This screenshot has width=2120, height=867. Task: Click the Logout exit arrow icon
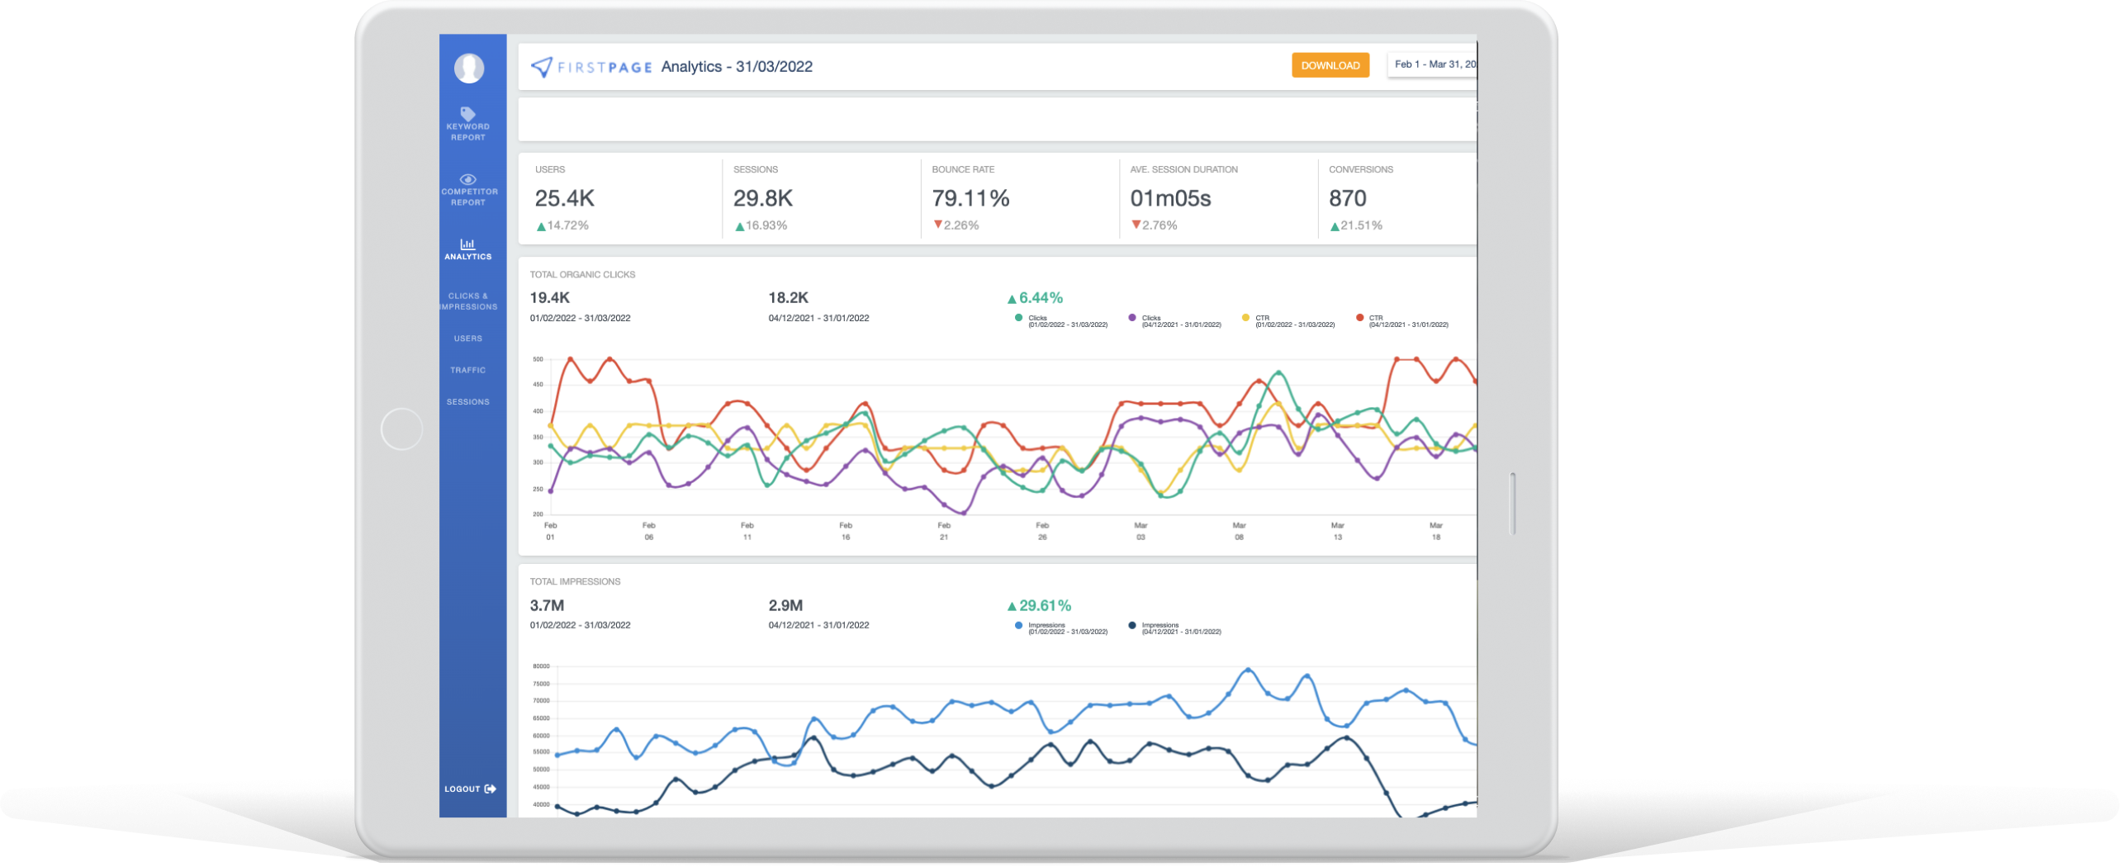tap(491, 789)
